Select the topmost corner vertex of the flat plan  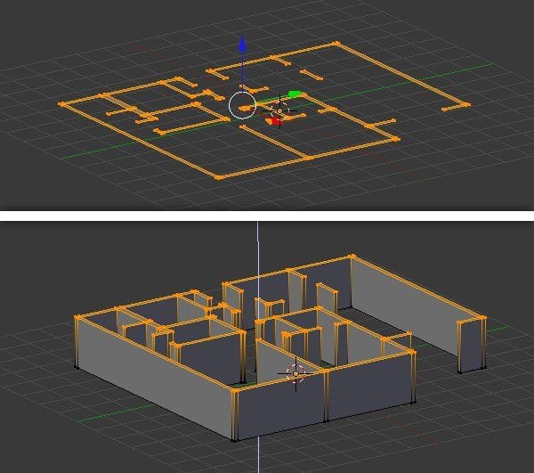point(336,42)
